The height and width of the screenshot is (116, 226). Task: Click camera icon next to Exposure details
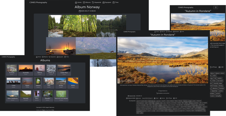[x=127, y=98]
